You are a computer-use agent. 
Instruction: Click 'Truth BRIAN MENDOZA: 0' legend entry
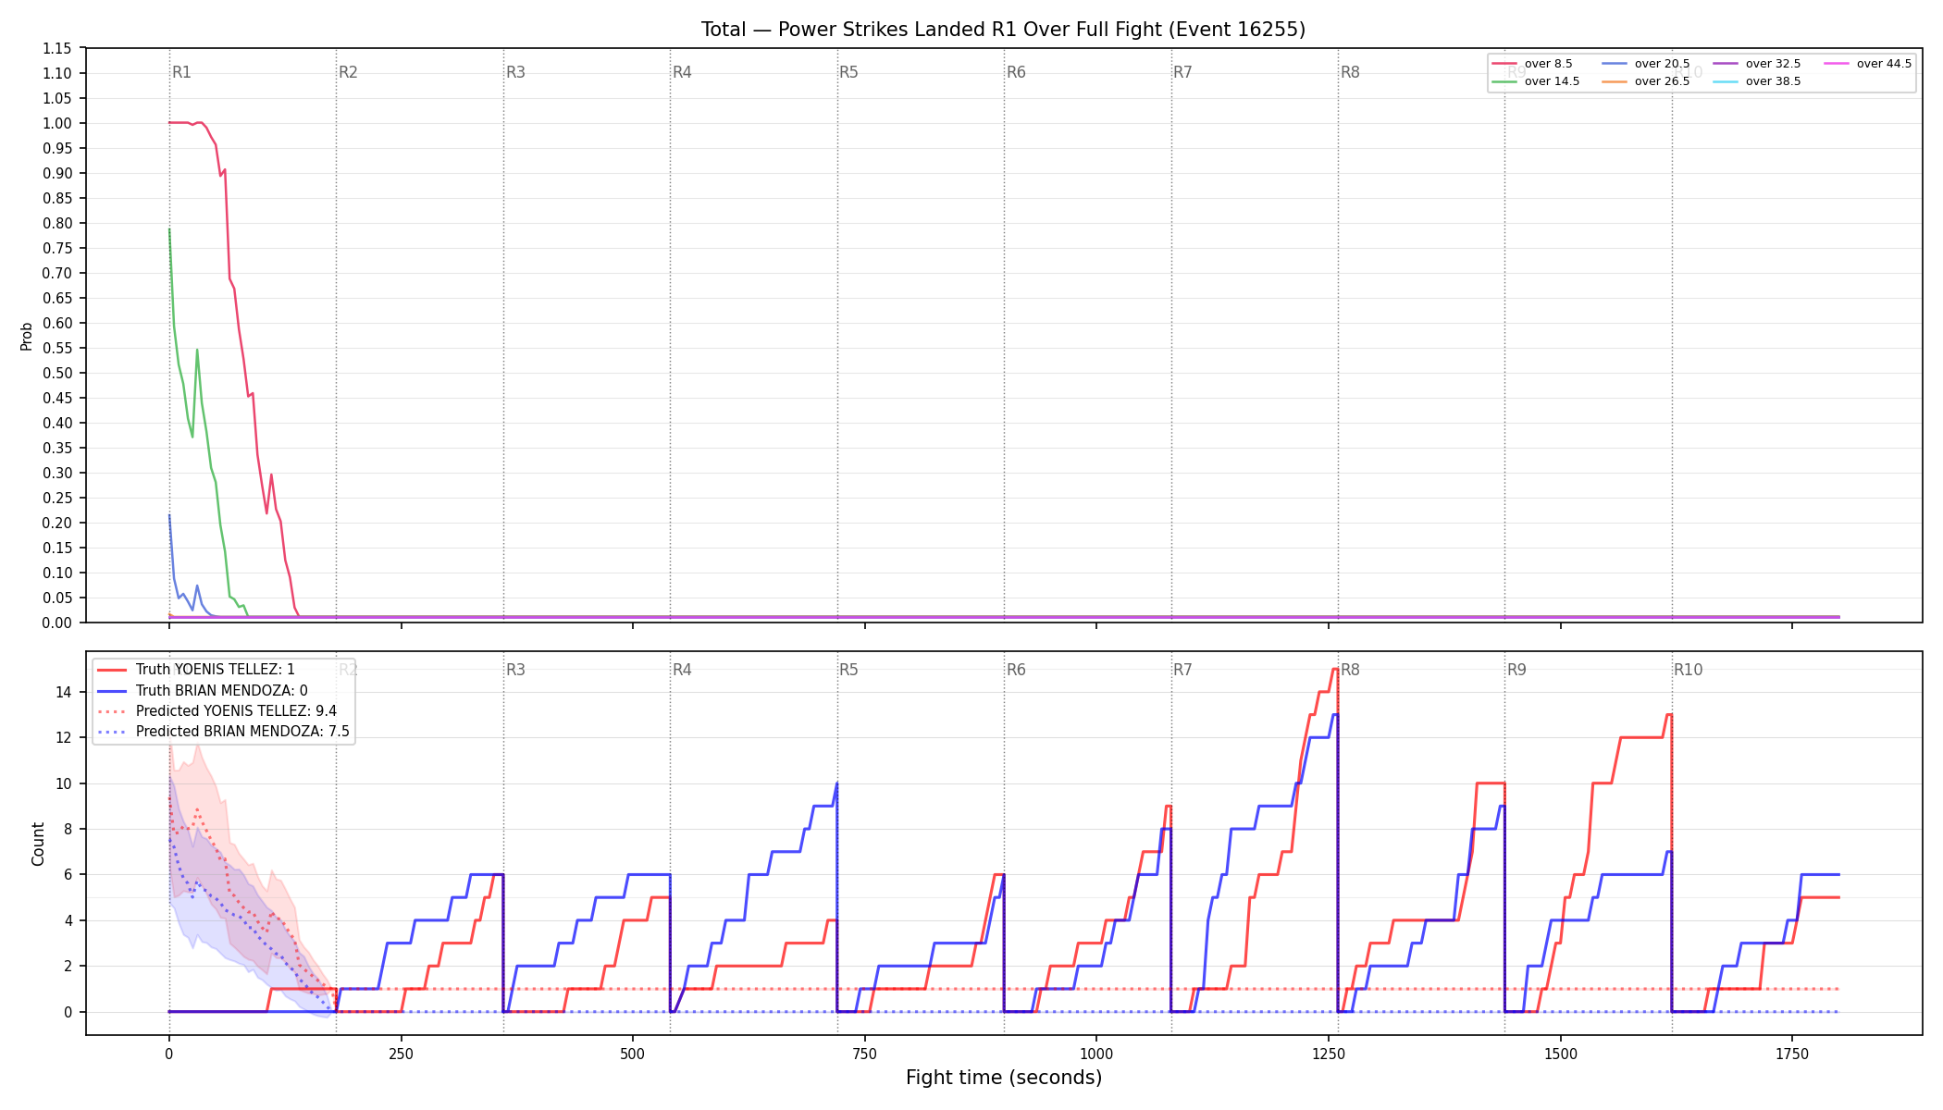222,691
